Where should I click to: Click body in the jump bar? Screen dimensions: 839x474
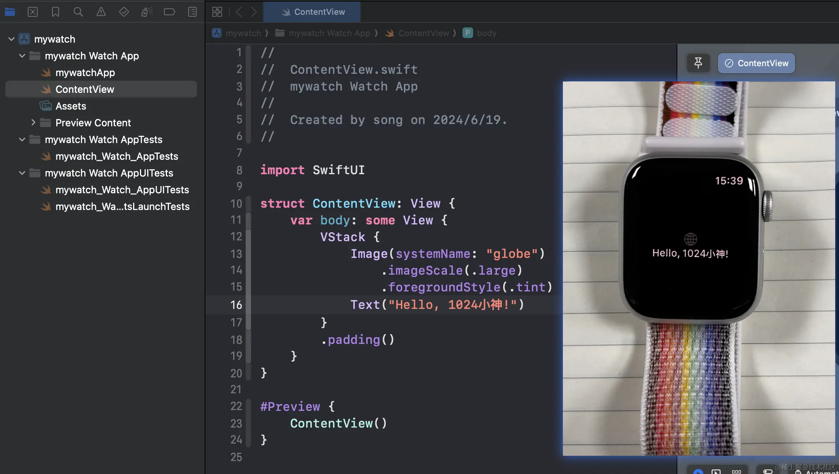[x=486, y=33]
